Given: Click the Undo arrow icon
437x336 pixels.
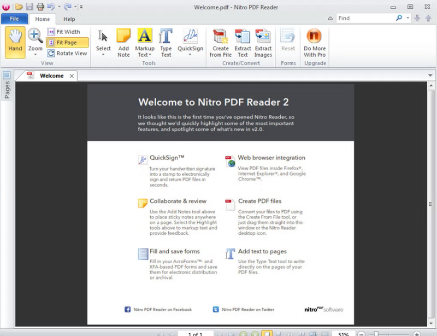Looking at the screenshot, I should coord(51,7).
